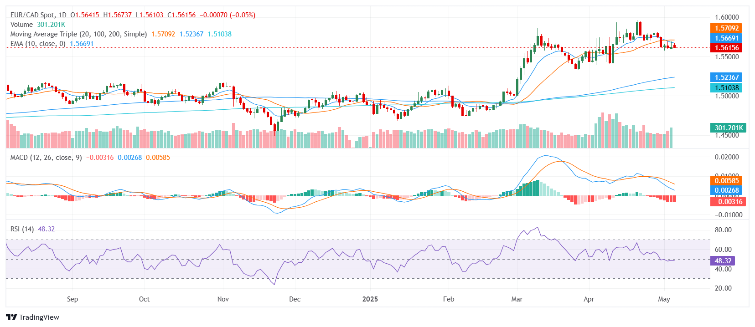
Task: Click the blue 1.52367 moving average tag
Action: (726, 77)
